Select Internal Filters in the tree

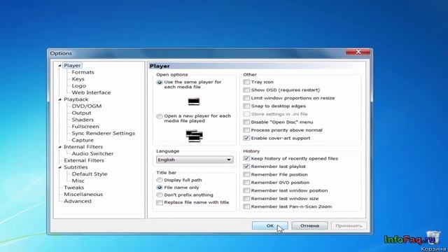[83, 147]
